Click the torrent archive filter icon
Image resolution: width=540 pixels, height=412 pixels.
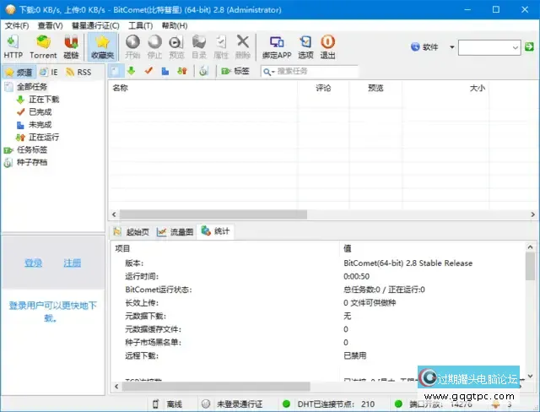click(x=203, y=71)
